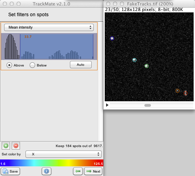Click the frame slider thumb in FakeTracks window
Screen dimensions: 195x176
pyautogui.click(x=147, y=105)
